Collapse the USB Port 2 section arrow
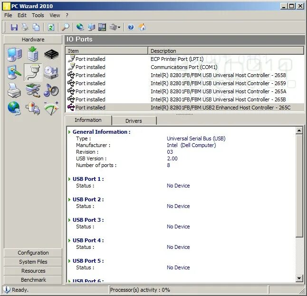Viewport: 307px width, 296px height. 69,199
